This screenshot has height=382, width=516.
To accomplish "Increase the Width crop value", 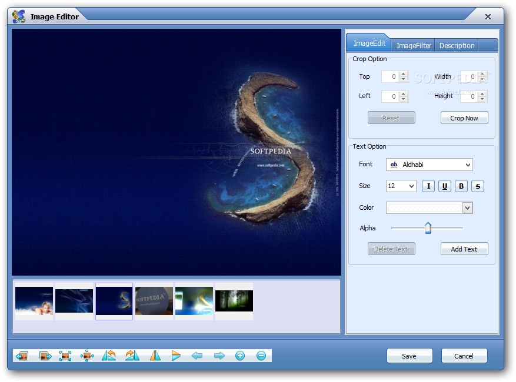I will tap(482, 74).
